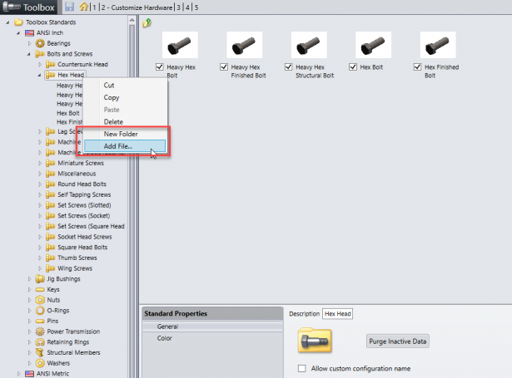Click the Heavy Hex Structural Bolt thumbnail
512x378 pixels.
coord(309,45)
